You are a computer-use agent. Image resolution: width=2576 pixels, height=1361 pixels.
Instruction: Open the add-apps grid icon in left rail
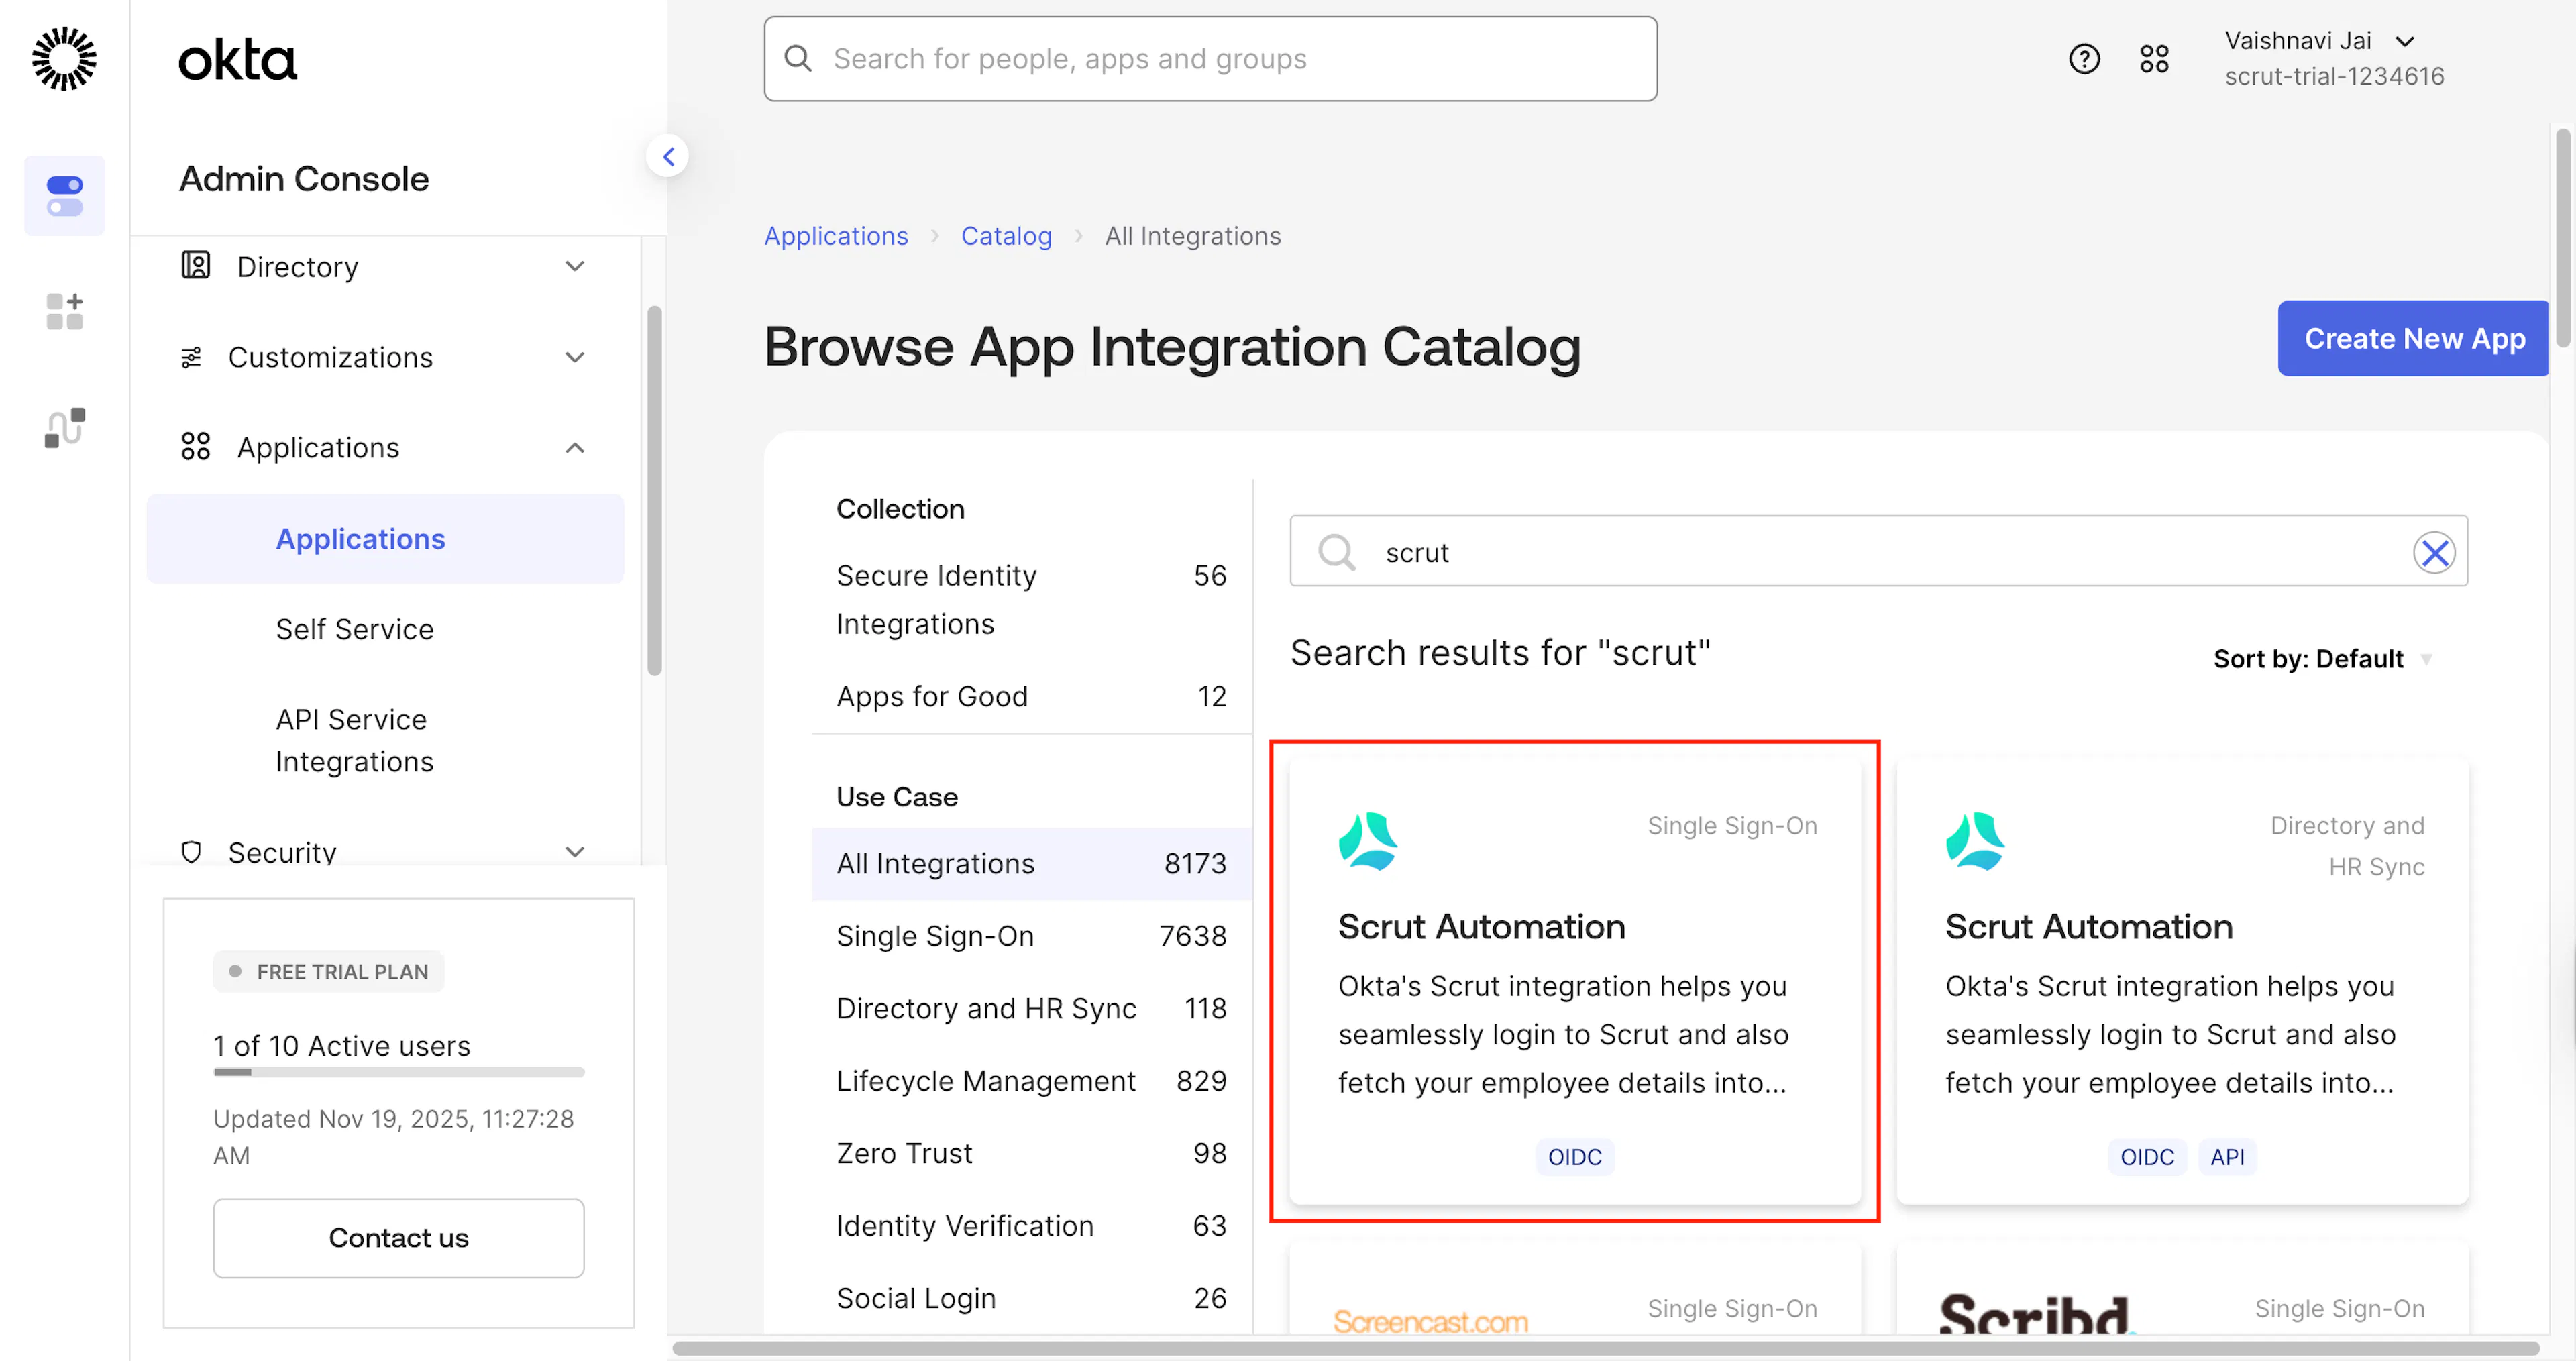(x=64, y=311)
